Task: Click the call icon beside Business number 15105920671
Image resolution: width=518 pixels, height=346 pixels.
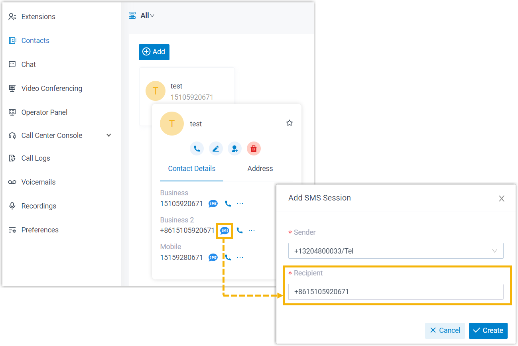Action: point(228,204)
